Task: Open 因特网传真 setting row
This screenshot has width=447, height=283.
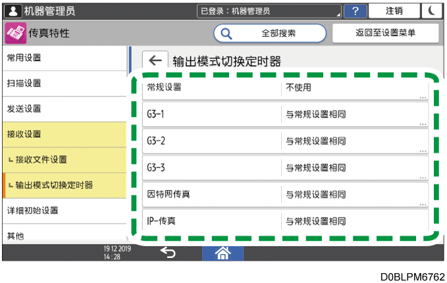Action: coord(284,194)
